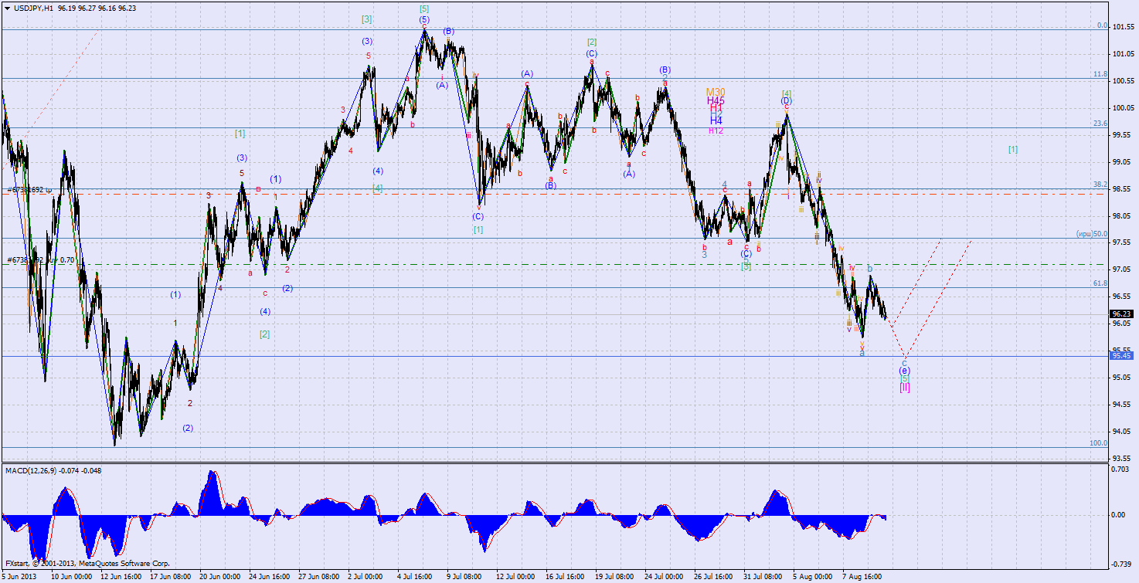Click the 26 Jul 16:00 time label

coord(715,576)
